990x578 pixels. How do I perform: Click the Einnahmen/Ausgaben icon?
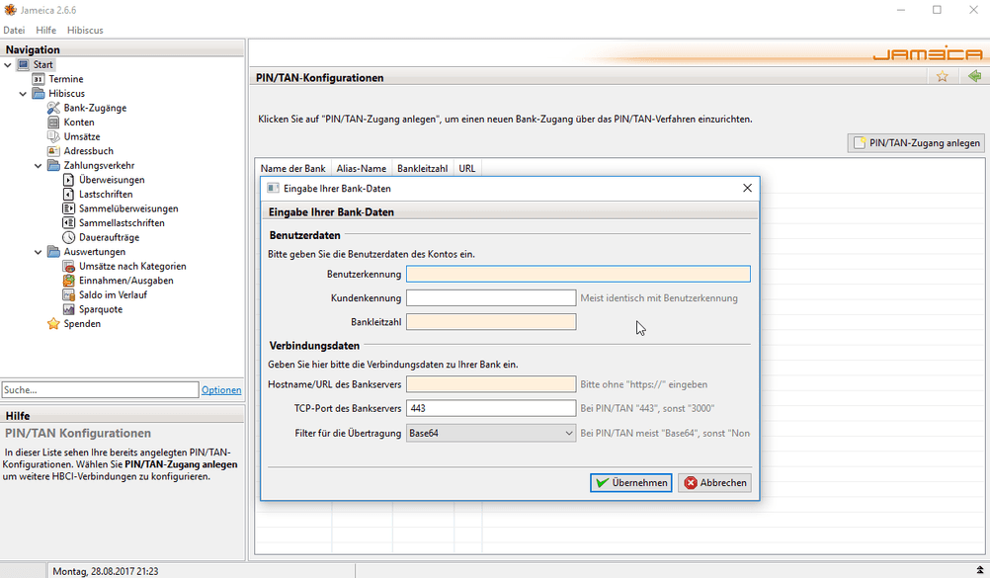pyautogui.click(x=69, y=281)
